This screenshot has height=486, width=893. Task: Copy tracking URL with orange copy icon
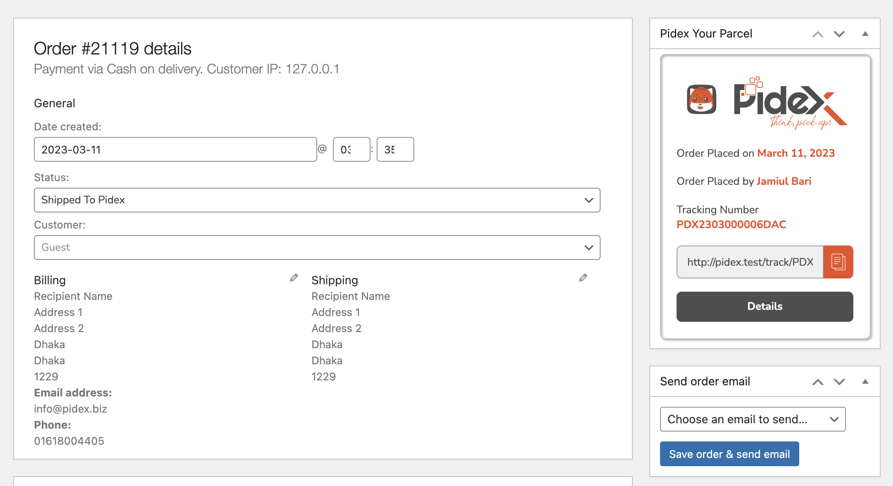(838, 262)
